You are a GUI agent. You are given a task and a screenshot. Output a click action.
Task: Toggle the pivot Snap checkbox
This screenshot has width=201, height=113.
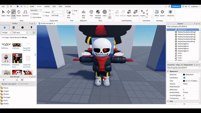[73, 10]
